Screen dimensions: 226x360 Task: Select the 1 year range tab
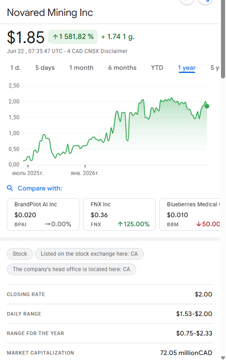pyautogui.click(x=187, y=68)
